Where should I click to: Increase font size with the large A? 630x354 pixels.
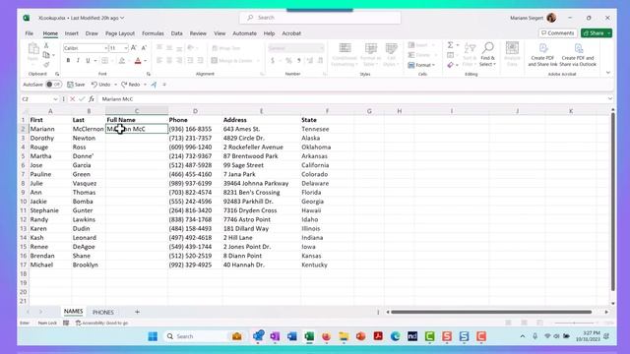(134, 48)
